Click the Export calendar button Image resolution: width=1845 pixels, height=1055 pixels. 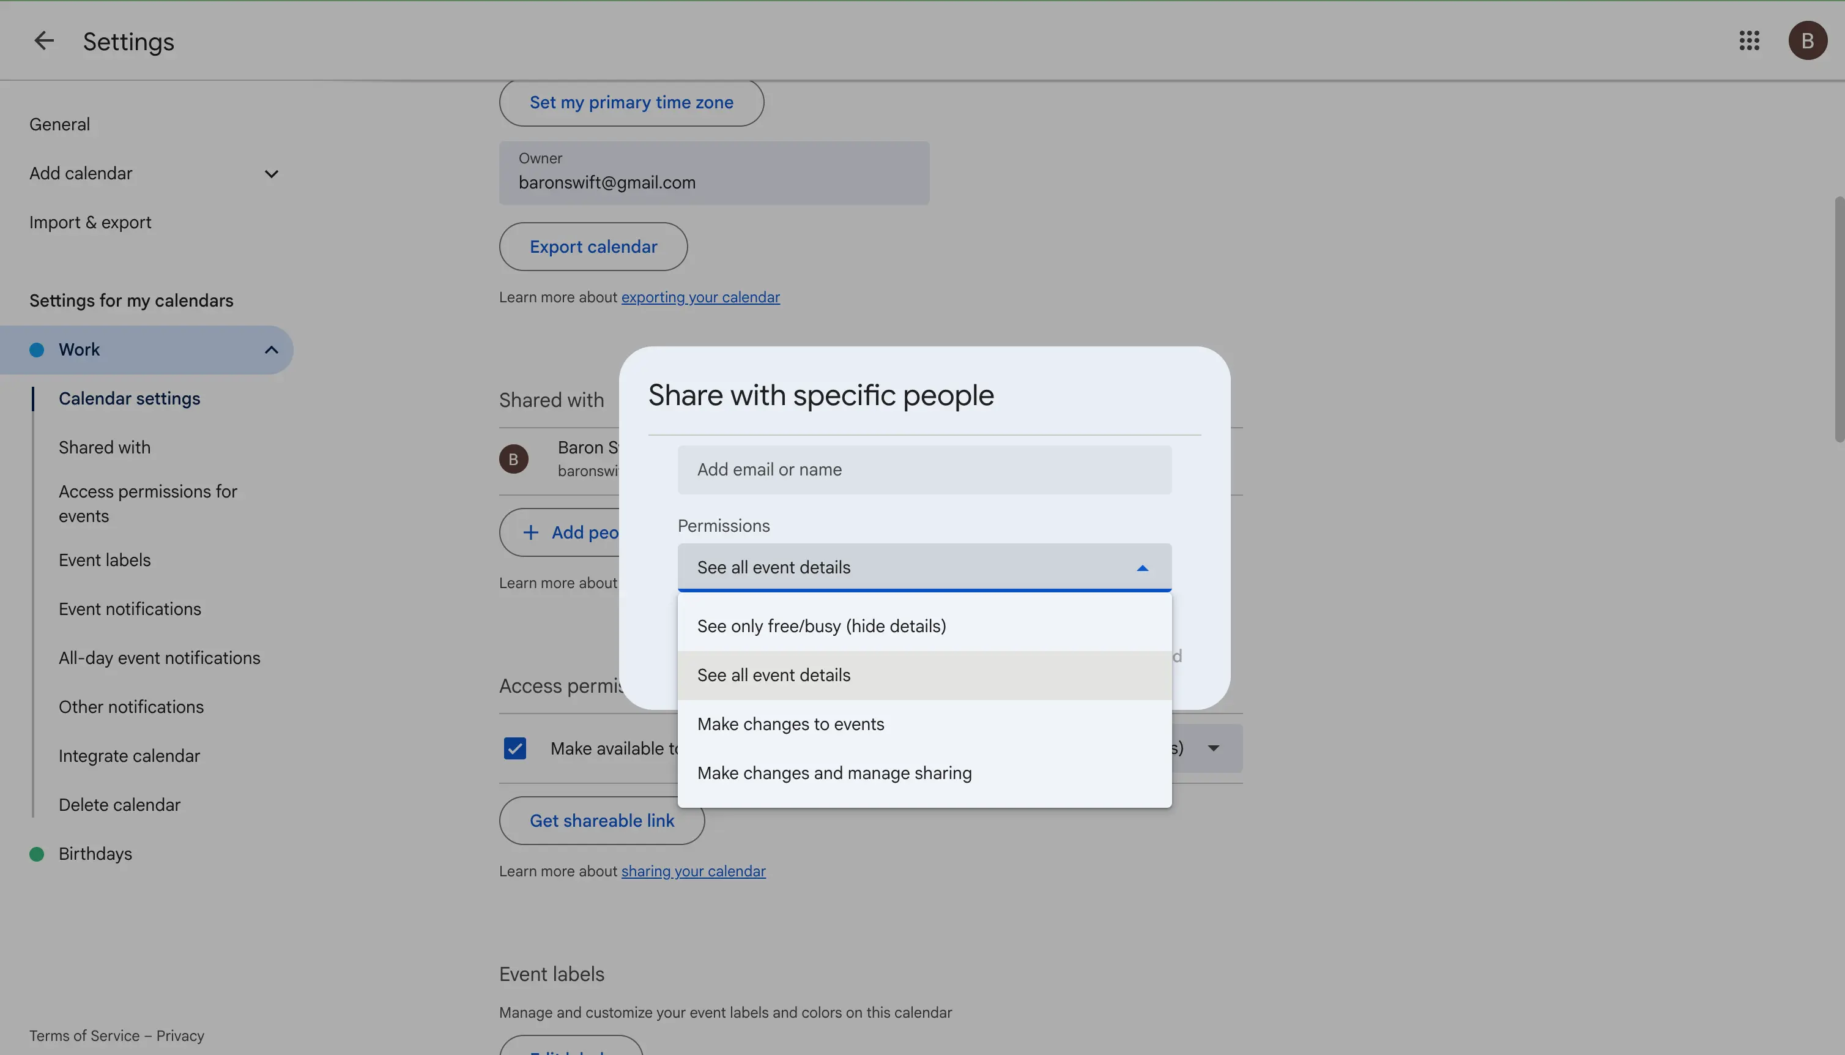click(593, 247)
